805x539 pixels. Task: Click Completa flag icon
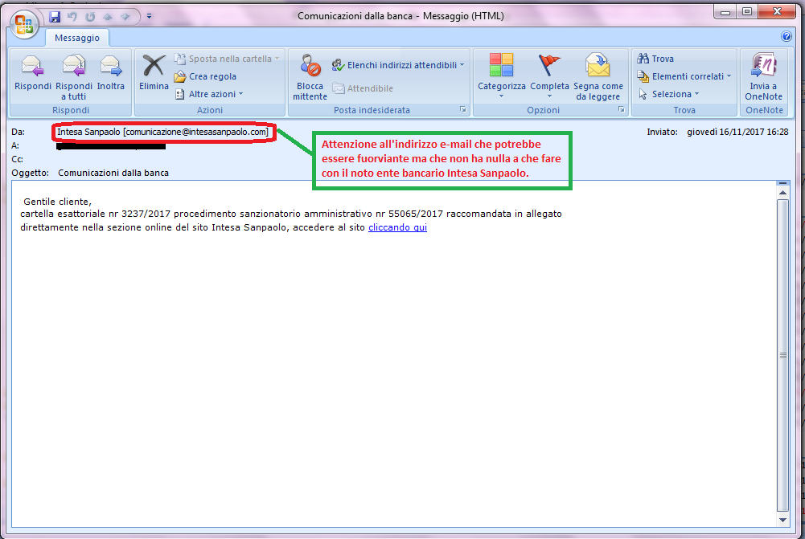tap(549, 66)
